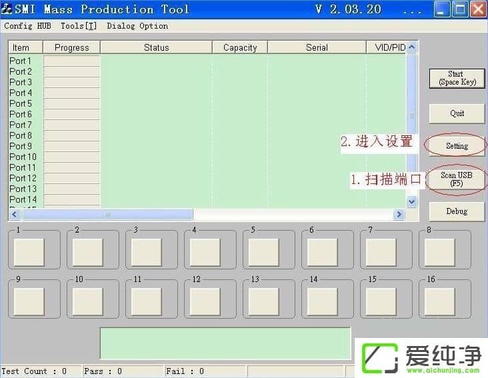This screenshot has width=488, height=378.
Task: Click the list scroll up arrow
Action: pos(412,47)
